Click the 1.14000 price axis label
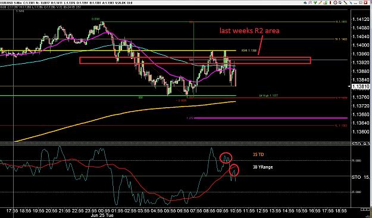Image resolution: width=372 pixels, height=218 pixels. (x=361, y=45)
